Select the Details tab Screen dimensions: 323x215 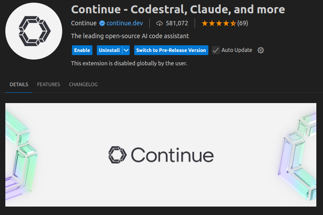click(x=19, y=84)
